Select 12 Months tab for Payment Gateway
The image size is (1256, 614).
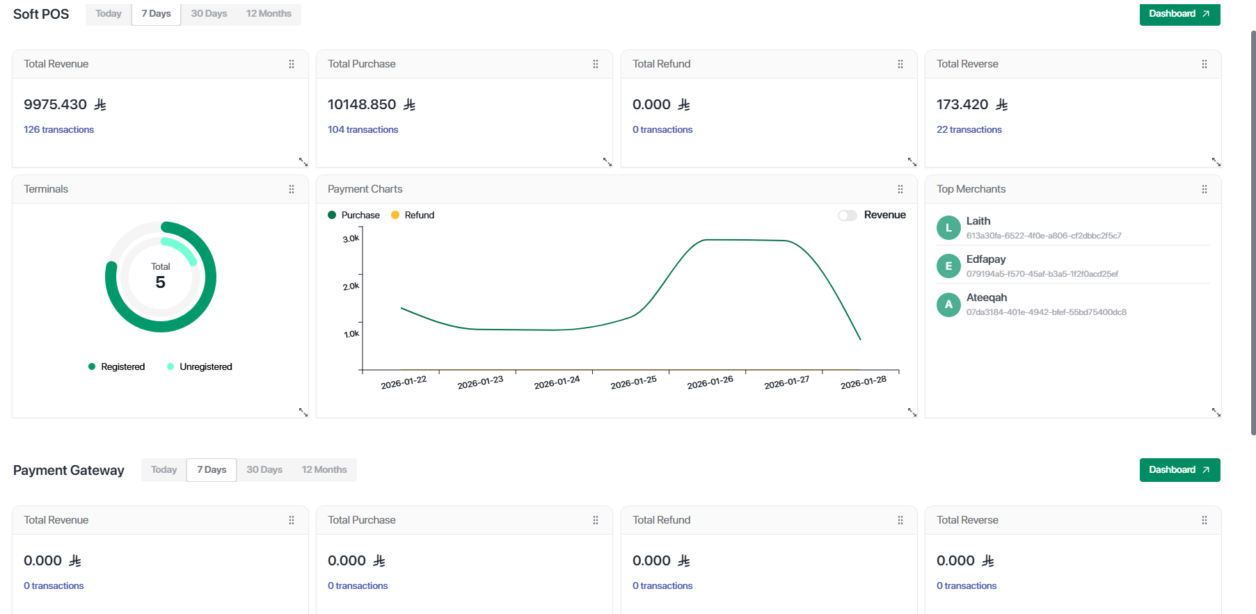[324, 470]
